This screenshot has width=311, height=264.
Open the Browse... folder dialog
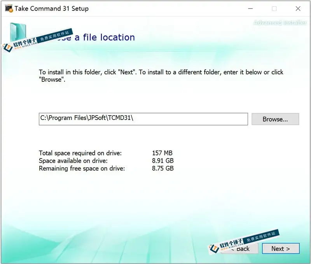275,119
